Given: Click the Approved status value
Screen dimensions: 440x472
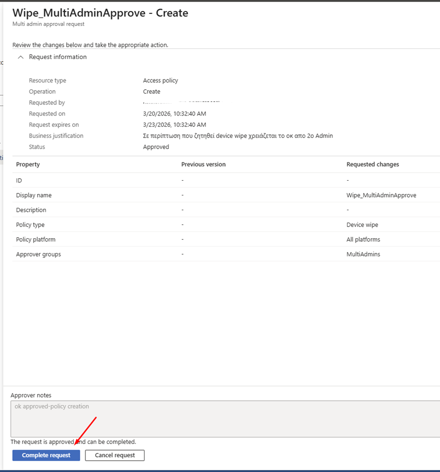Looking at the screenshot, I should tap(156, 147).
